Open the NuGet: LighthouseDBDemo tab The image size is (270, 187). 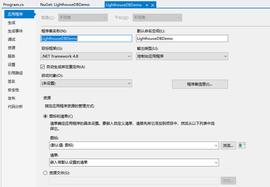(65, 5)
